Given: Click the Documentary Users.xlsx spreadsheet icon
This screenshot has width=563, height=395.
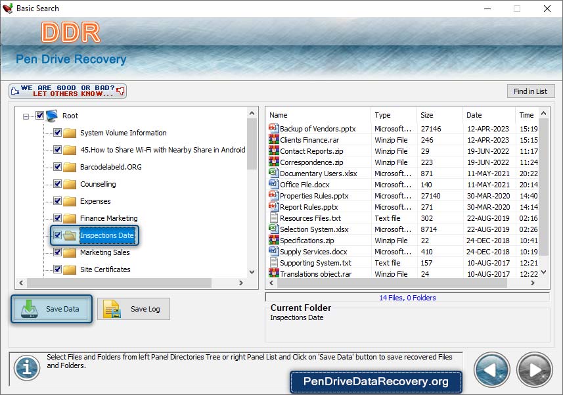Looking at the screenshot, I should pyautogui.click(x=274, y=174).
